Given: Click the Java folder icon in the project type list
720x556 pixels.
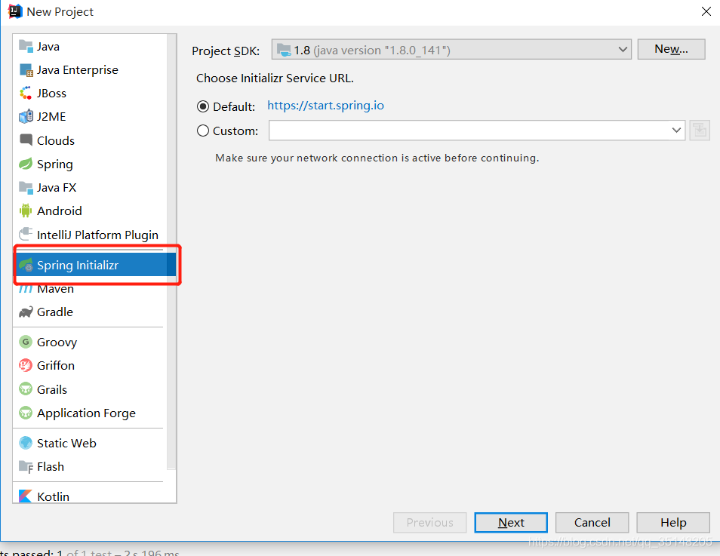Looking at the screenshot, I should click(x=26, y=46).
